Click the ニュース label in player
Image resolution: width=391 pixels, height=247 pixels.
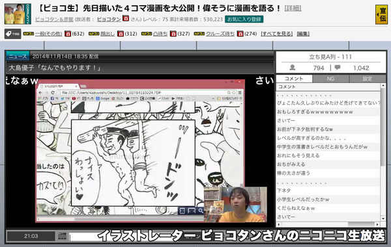pos(18,57)
